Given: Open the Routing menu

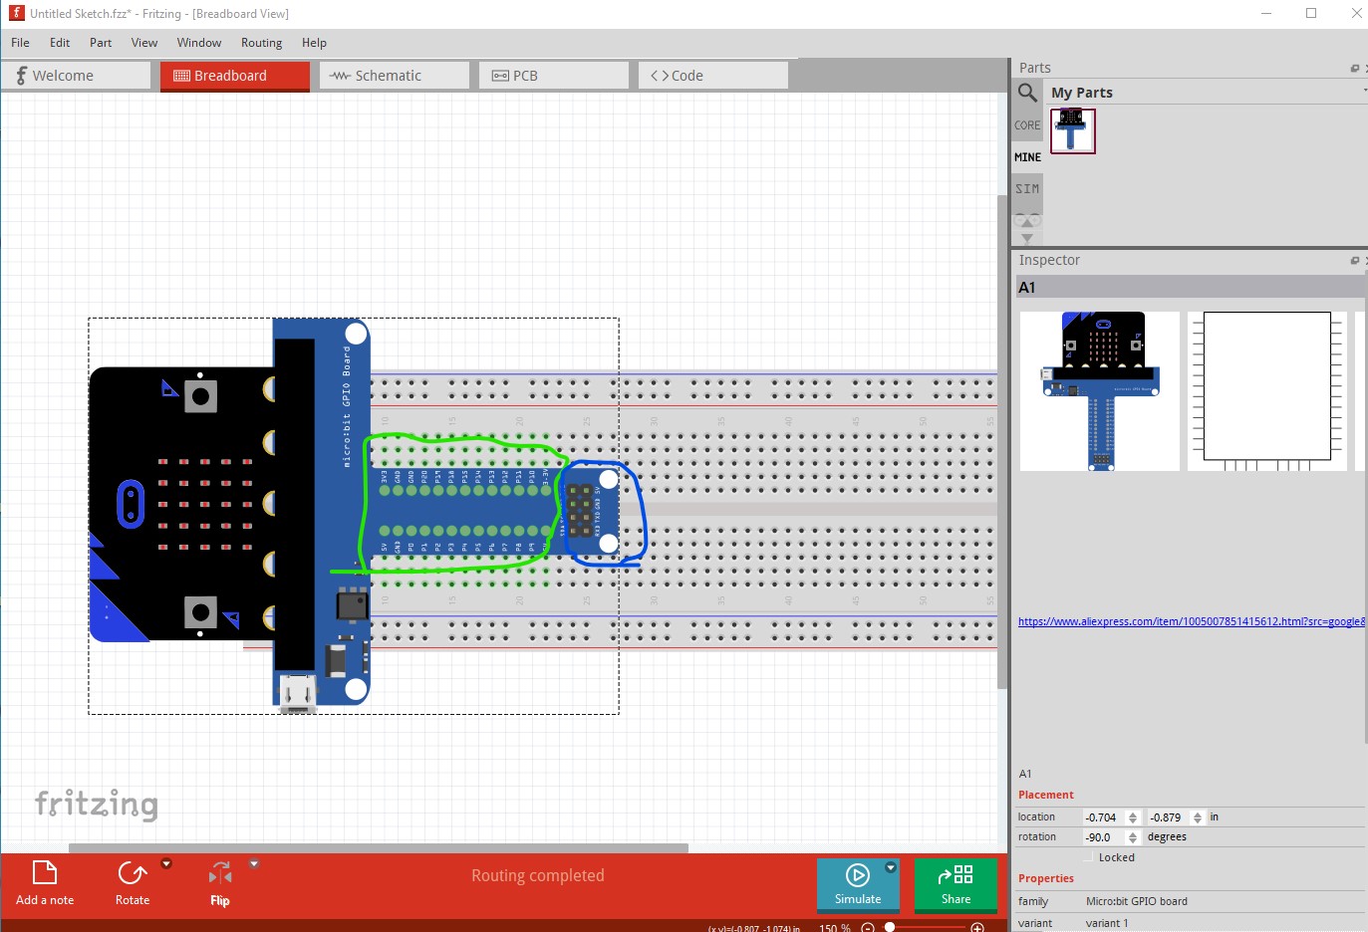Looking at the screenshot, I should (261, 43).
